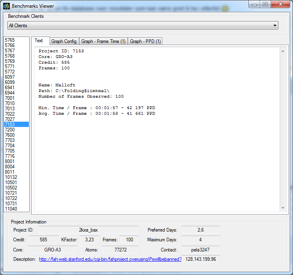Select project 5768 in the list
Image resolution: width=293 pixels, height=275 pixels.
point(16,56)
